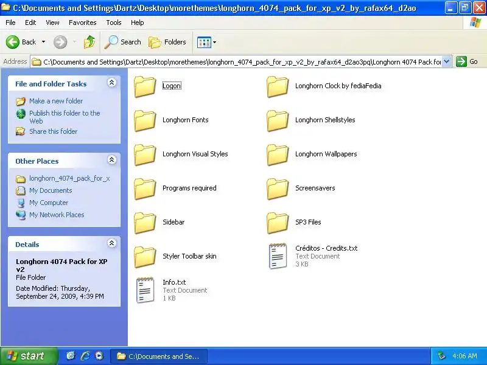Click Make a new folder link

point(56,101)
